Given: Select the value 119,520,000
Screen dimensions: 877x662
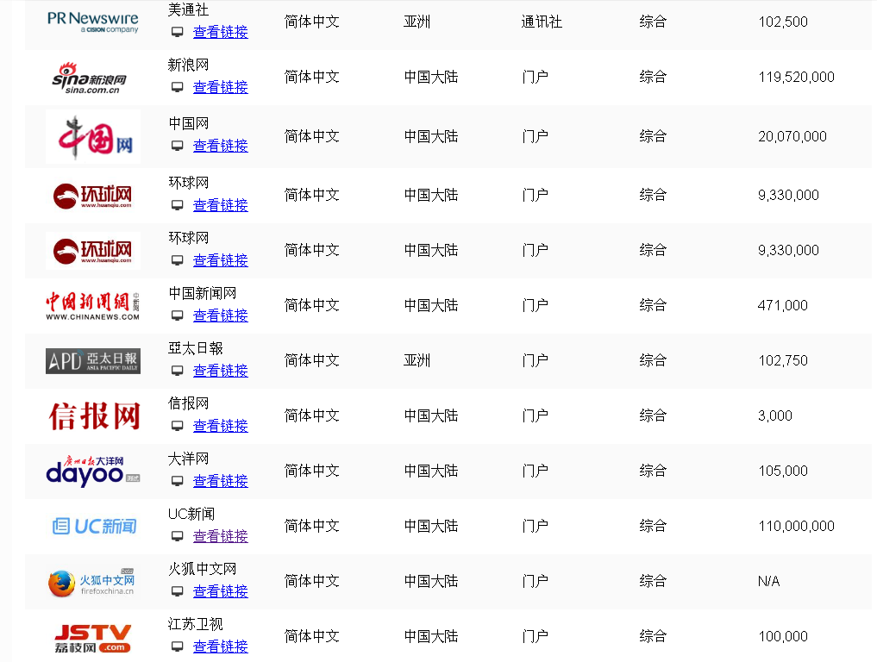Looking at the screenshot, I should (x=797, y=78).
